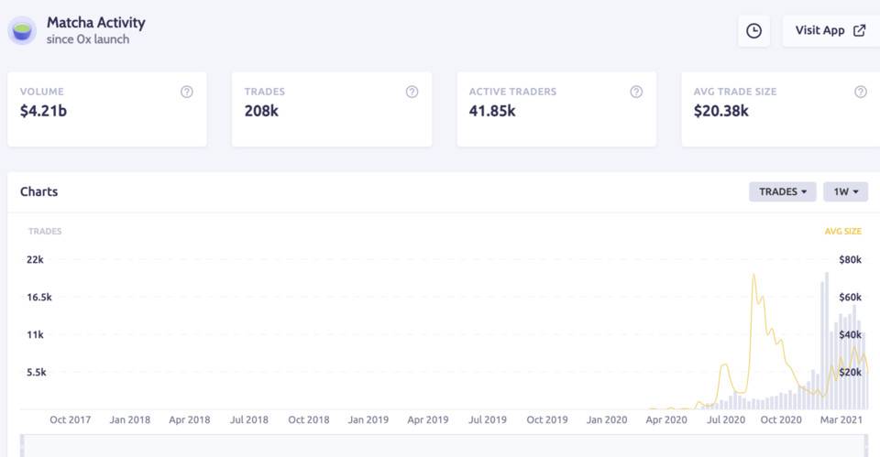Open the clock history icon button
Image resolution: width=880 pixels, height=457 pixels.
(753, 31)
